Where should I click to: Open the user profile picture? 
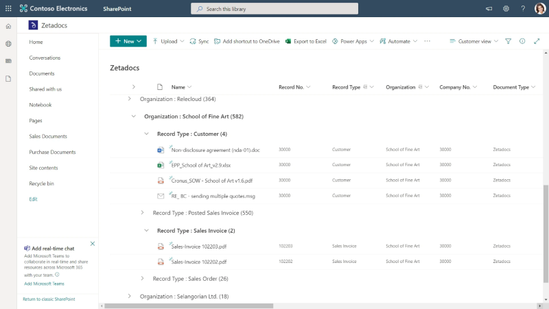pyautogui.click(x=540, y=8)
